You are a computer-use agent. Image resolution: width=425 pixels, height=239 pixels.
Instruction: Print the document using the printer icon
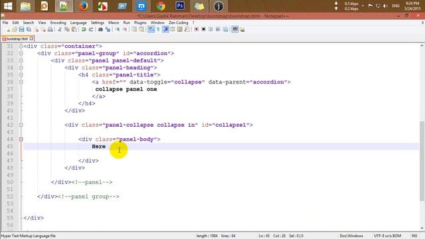pyautogui.click(x=50, y=29)
